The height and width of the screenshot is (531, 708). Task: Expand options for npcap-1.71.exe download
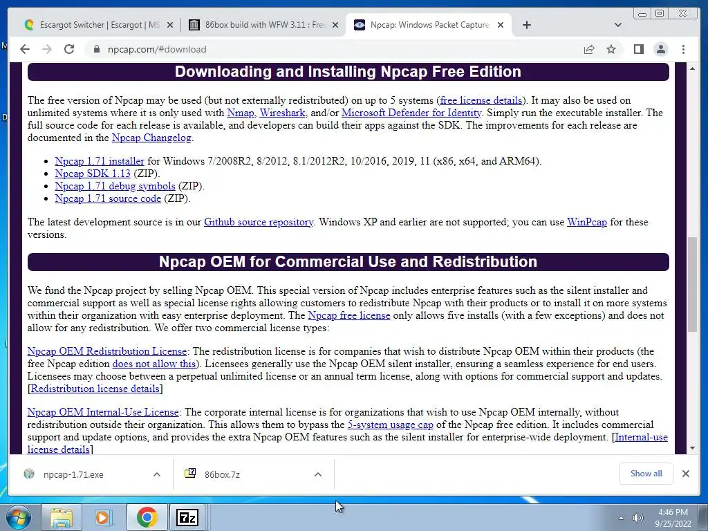coord(157,474)
